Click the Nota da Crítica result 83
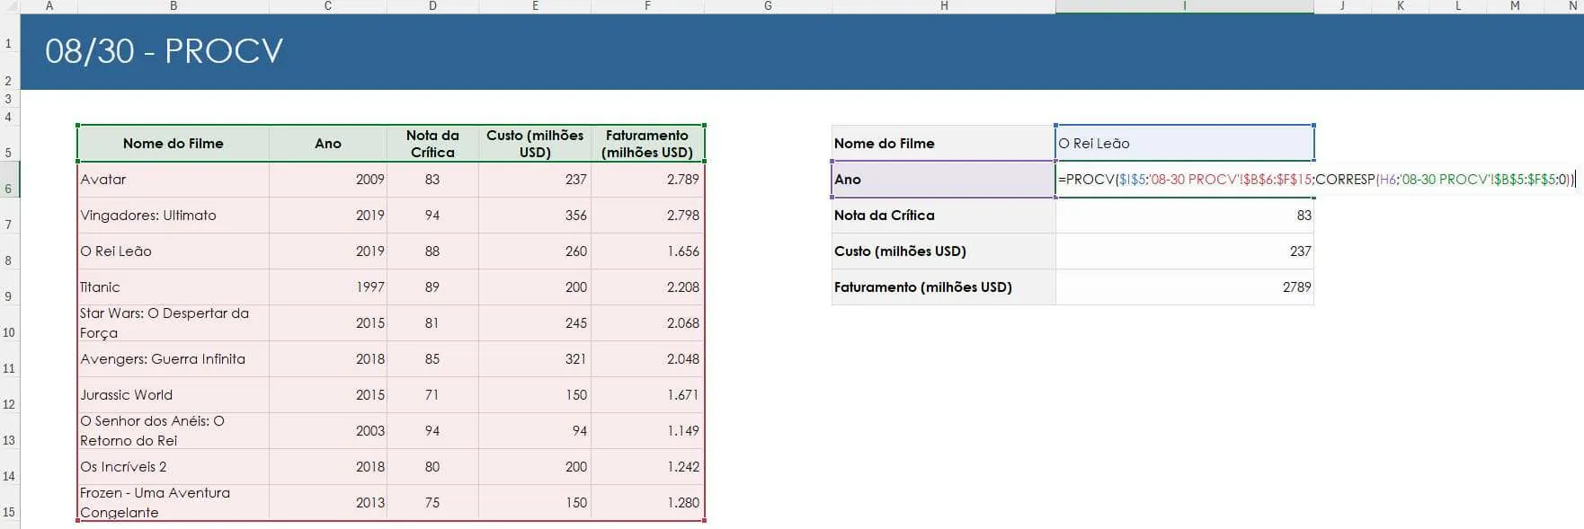Screen dimensions: 1584x529 click(x=1185, y=216)
